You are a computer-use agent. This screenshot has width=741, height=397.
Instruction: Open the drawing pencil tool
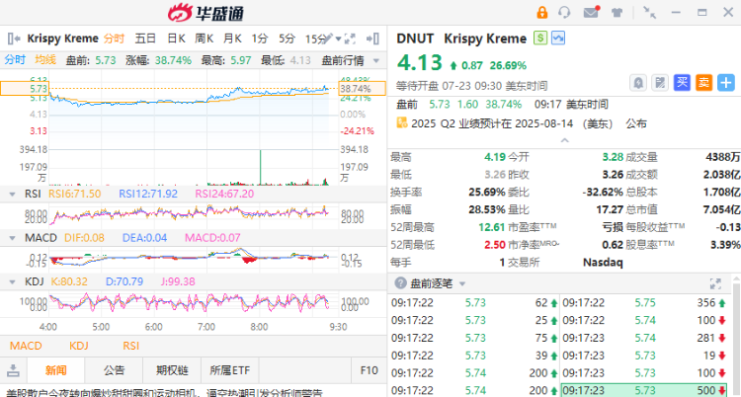point(329,39)
